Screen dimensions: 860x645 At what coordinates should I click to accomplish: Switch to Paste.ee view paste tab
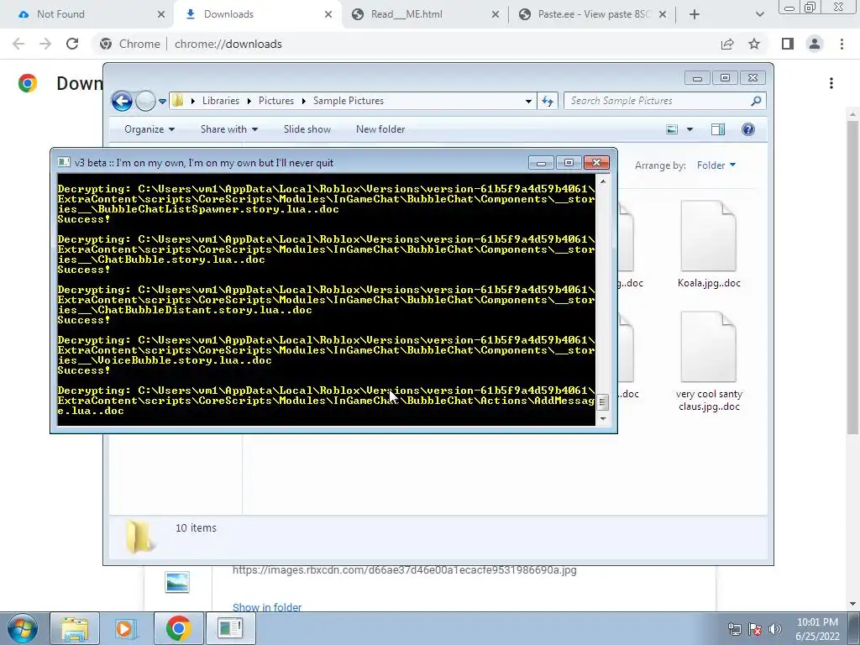click(594, 14)
